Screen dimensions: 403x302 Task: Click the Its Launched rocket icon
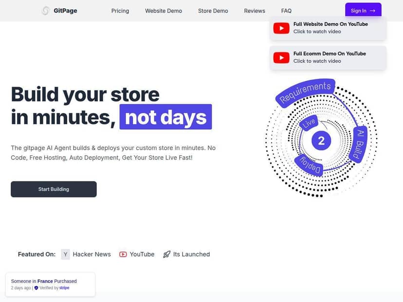(x=167, y=254)
